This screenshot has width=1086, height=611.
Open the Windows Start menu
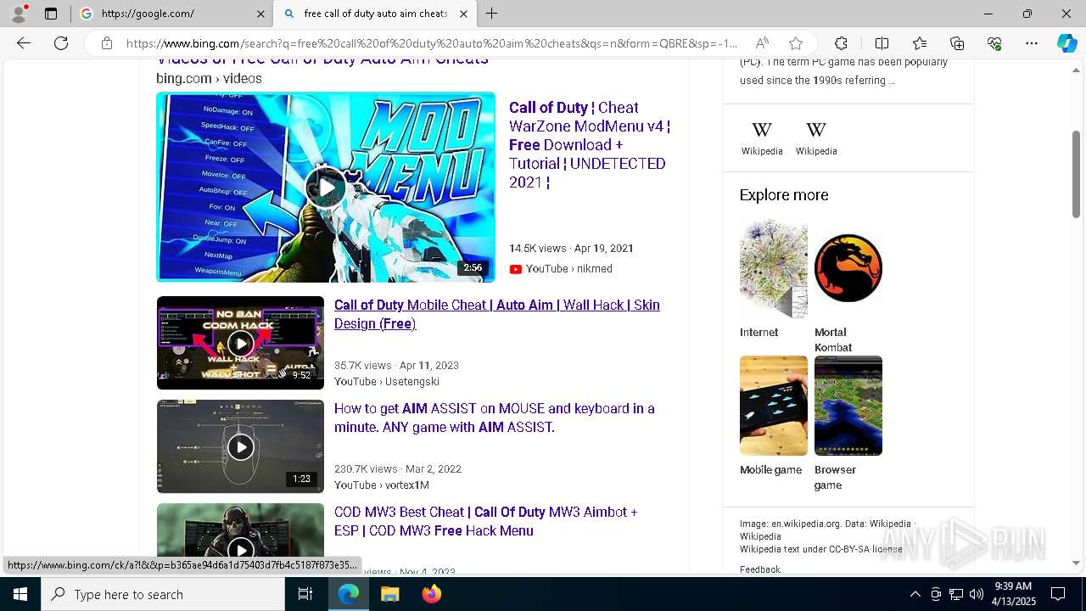tap(20, 594)
